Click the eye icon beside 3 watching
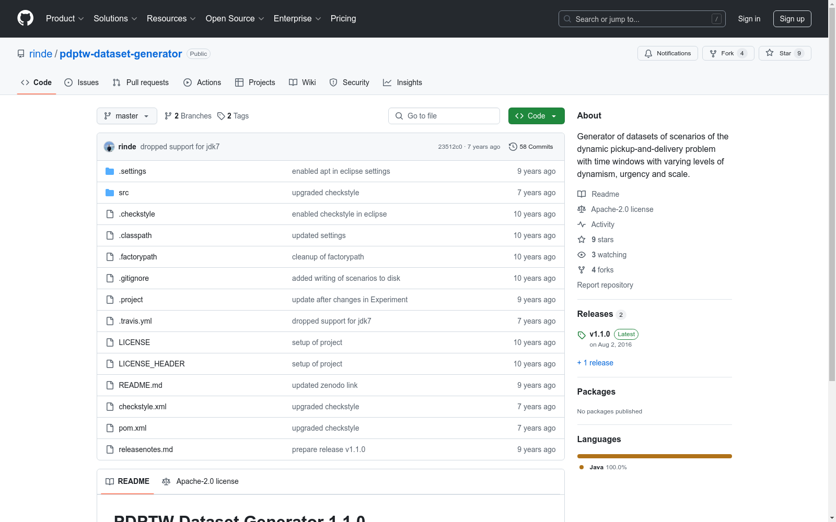836x522 pixels. 582,255
